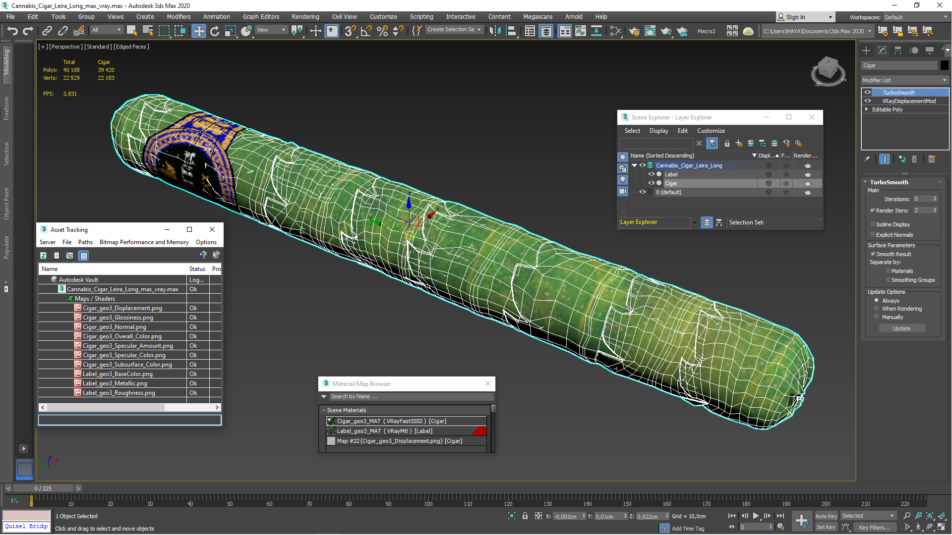Toggle the Smooth Result checkbox
The width and height of the screenshot is (952, 535).
tap(873, 254)
